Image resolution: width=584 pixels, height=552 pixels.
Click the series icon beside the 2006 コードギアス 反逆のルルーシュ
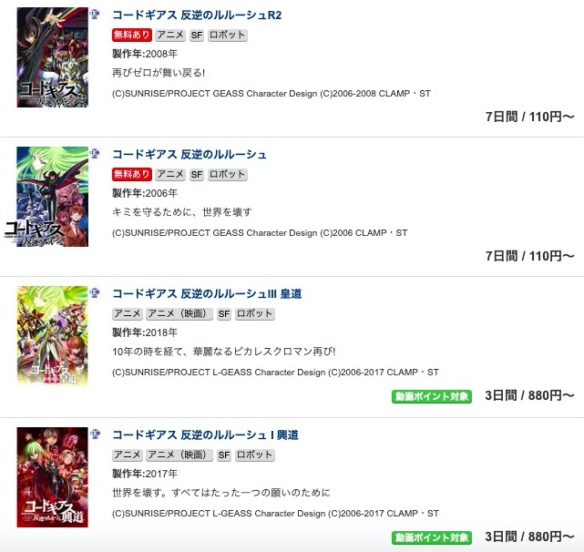pos(96,153)
